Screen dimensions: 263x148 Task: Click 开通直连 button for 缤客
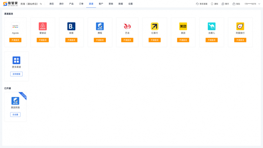pyautogui.click(x=71, y=40)
